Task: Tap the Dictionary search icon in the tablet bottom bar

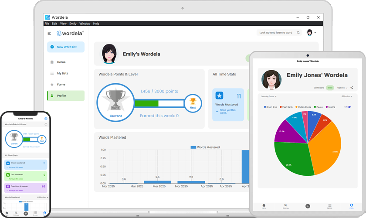Action: (286, 206)
